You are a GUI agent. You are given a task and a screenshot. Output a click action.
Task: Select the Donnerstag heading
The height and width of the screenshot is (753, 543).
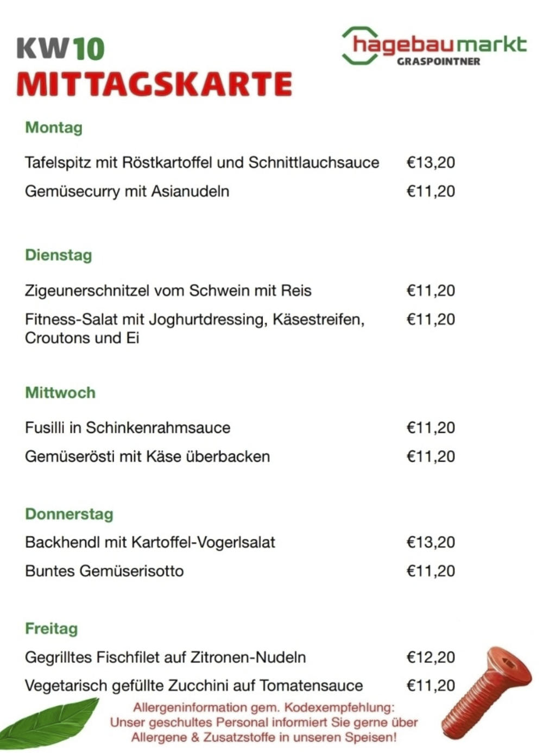click(69, 514)
